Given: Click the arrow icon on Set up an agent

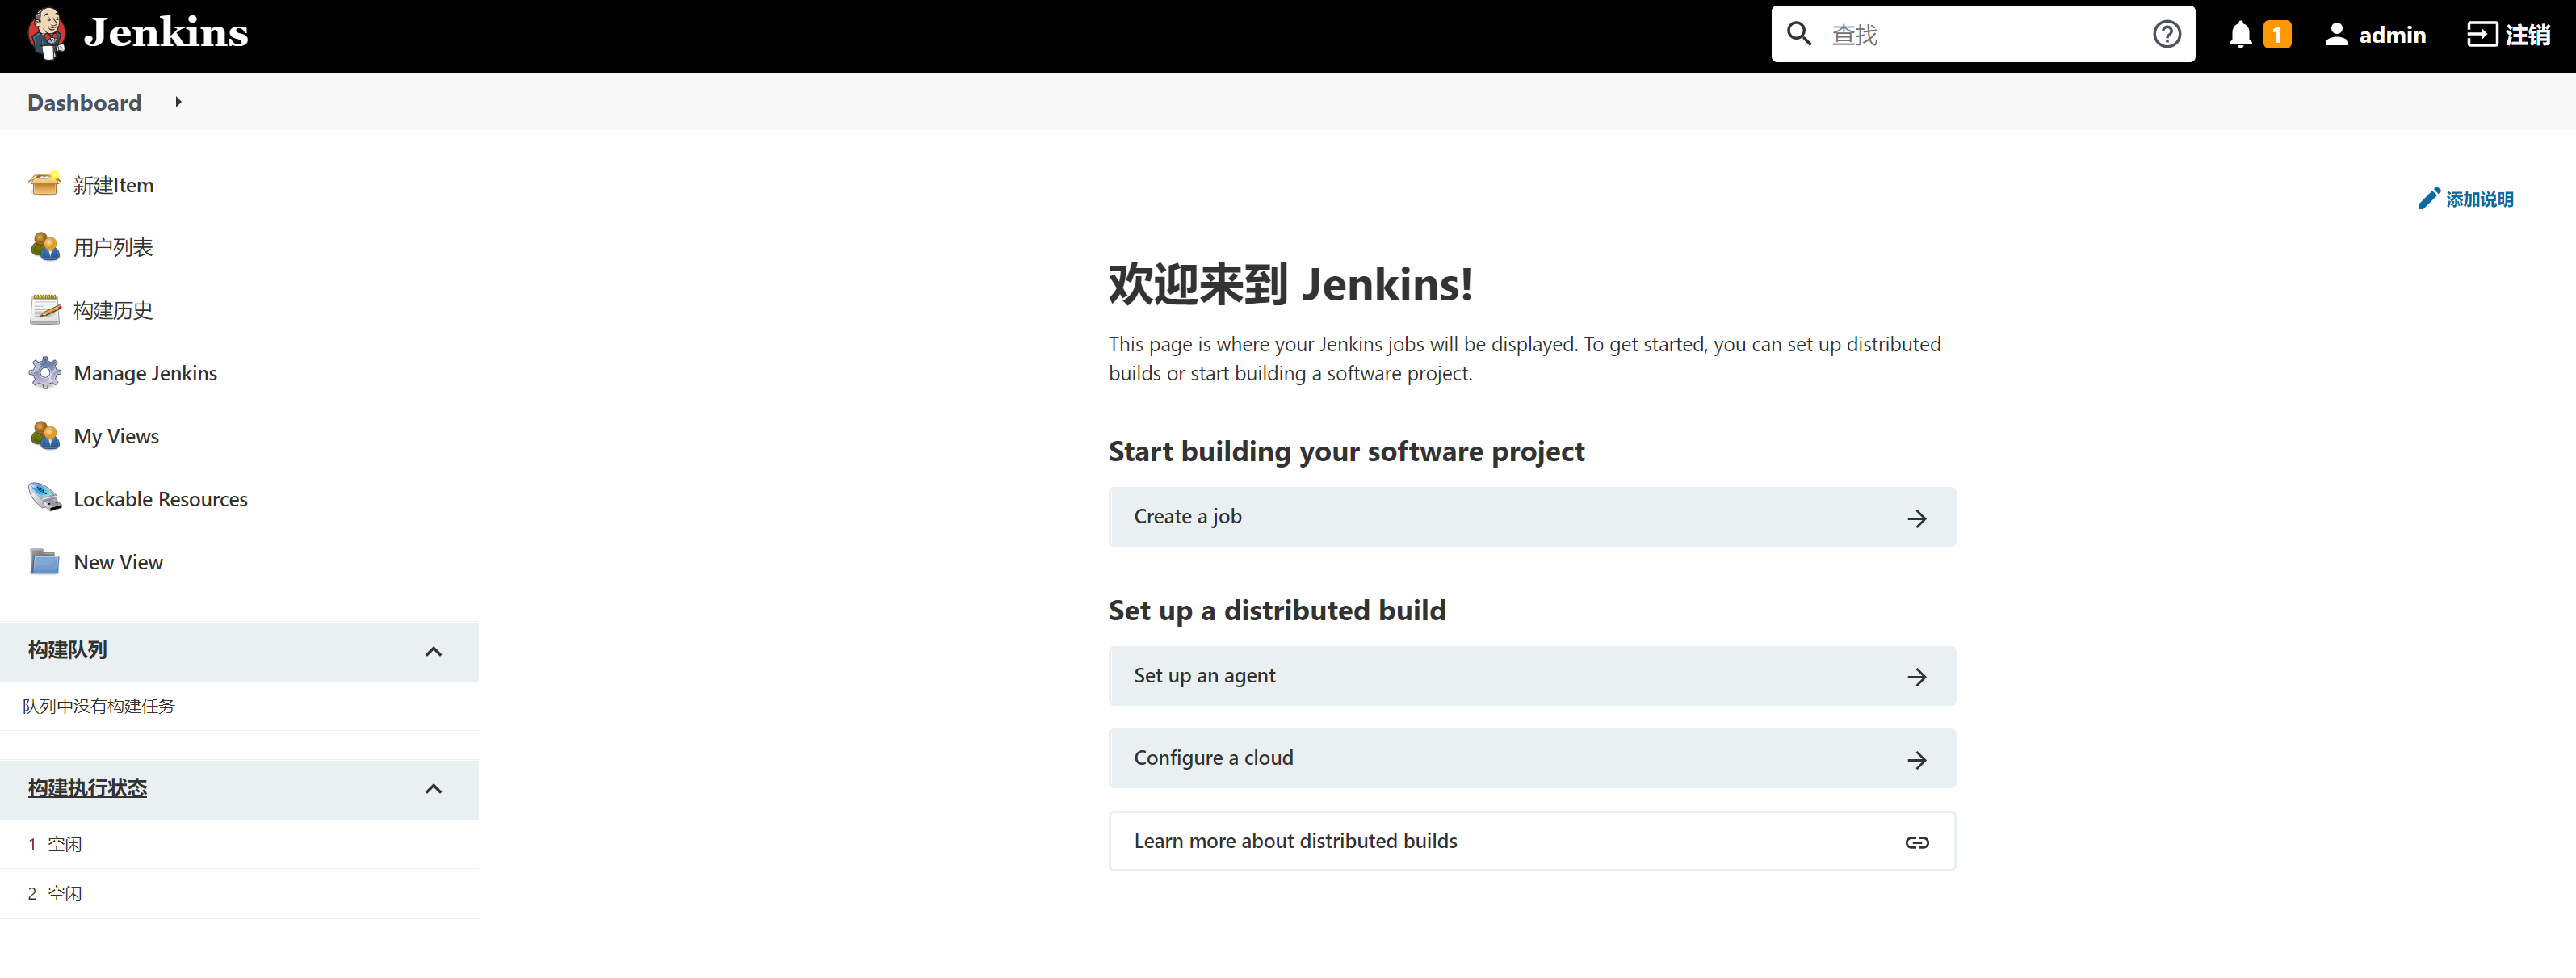Looking at the screenshot, I should pos(1916,677).
